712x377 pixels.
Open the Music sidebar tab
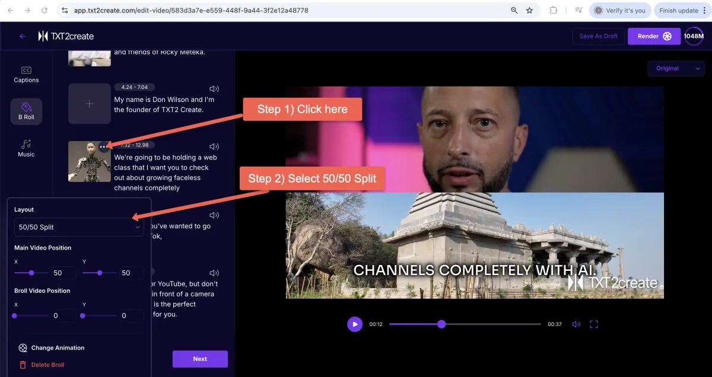(26, 148)
